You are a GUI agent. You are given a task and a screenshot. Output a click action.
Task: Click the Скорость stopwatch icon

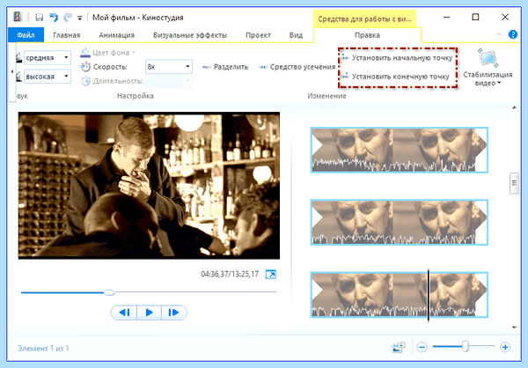coord(85,67)
